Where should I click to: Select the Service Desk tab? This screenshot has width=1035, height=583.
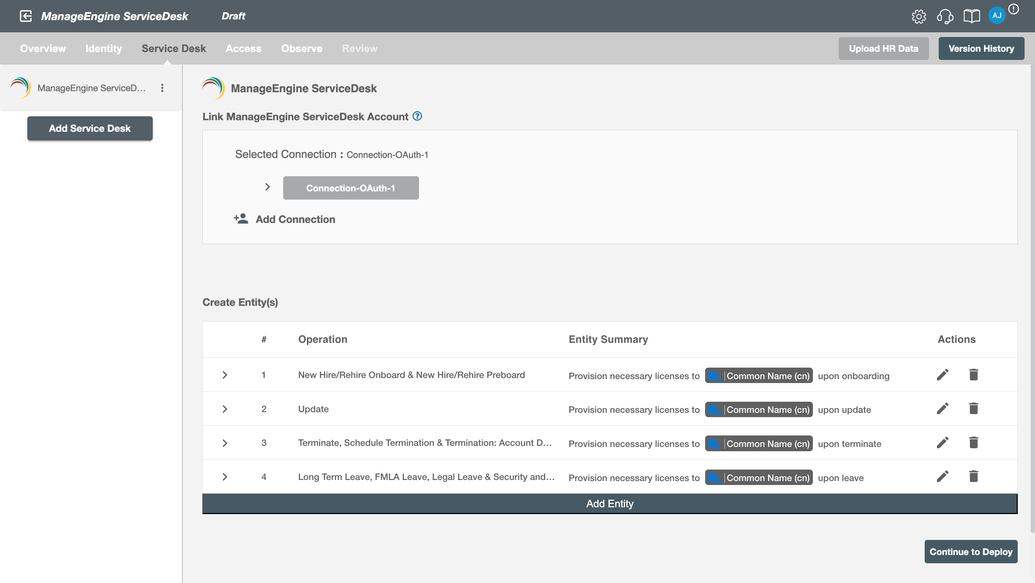pyautogui.click(x=174, y=48)
